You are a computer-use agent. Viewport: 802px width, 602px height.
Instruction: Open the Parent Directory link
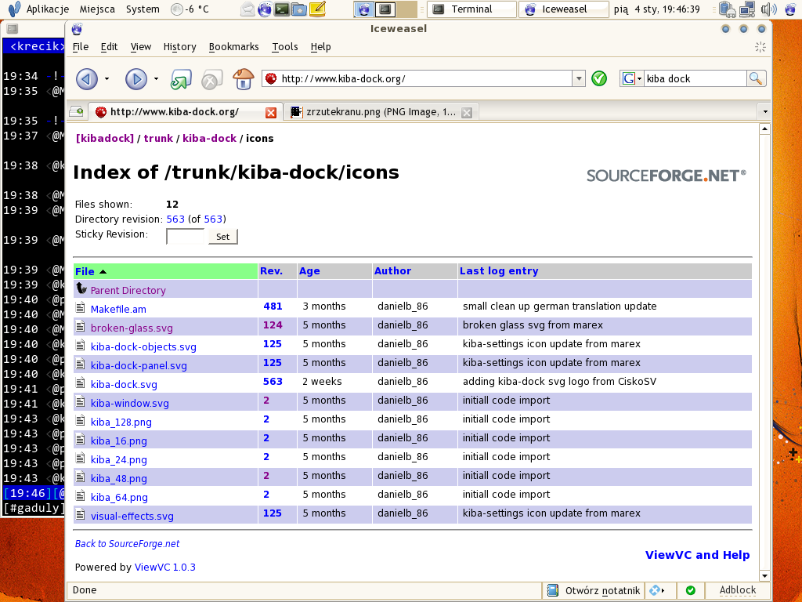pos(128,290)
